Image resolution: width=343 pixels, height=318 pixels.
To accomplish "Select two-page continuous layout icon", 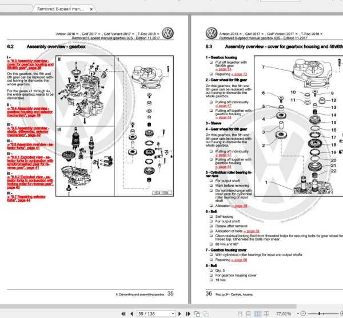I will pyautogui.click(x=266, y=314).
